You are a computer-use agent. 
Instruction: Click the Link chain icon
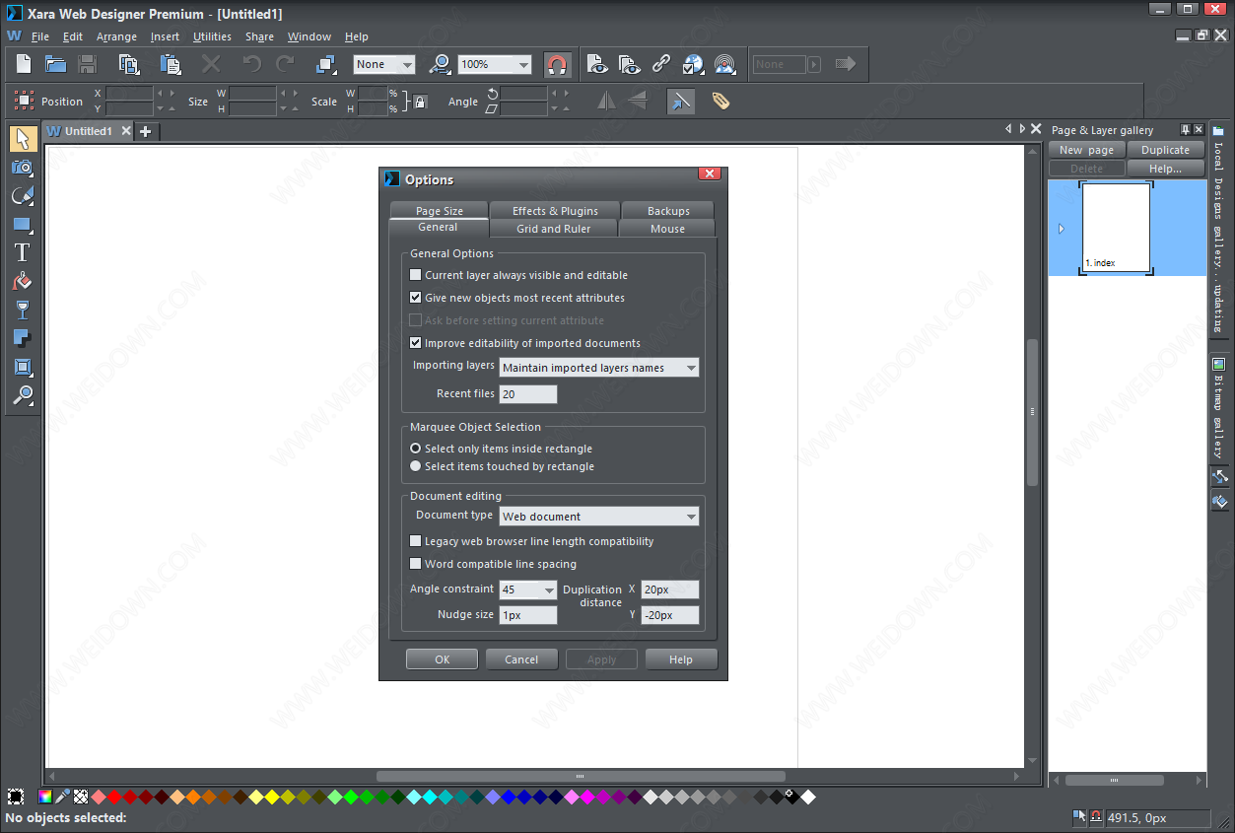[661, 64]
